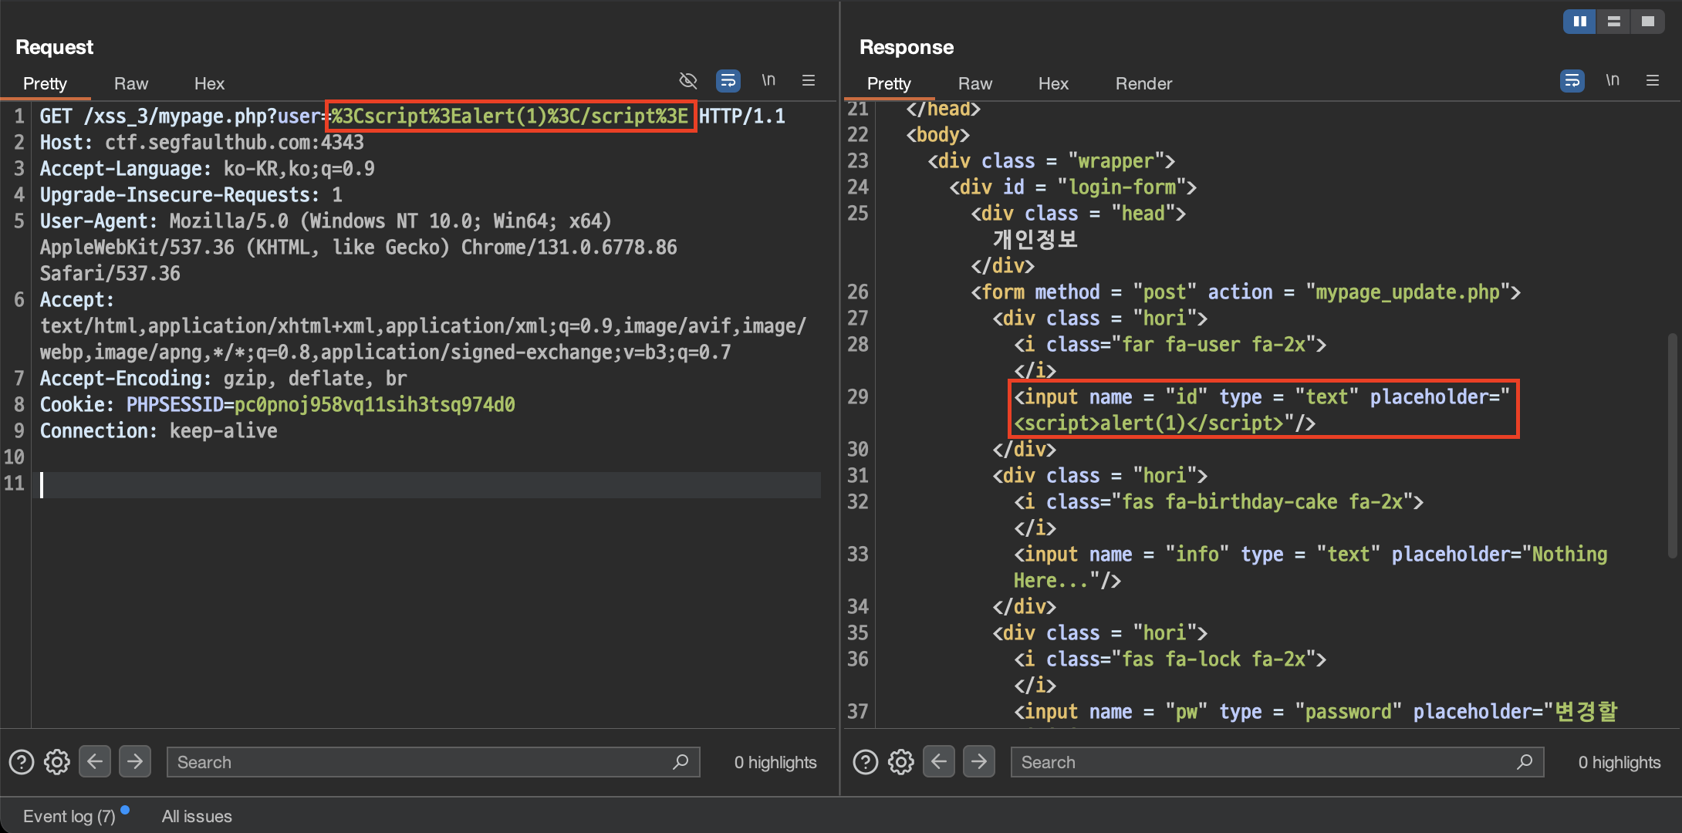Viewport: 1682px width, 833px height.
Task: Click previous match arrow in response panel
Action: pos(939,762)
